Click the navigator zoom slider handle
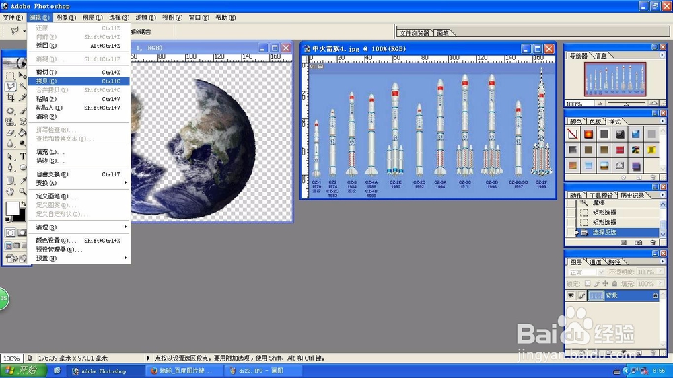673x378 pixels. click(626, 104)
